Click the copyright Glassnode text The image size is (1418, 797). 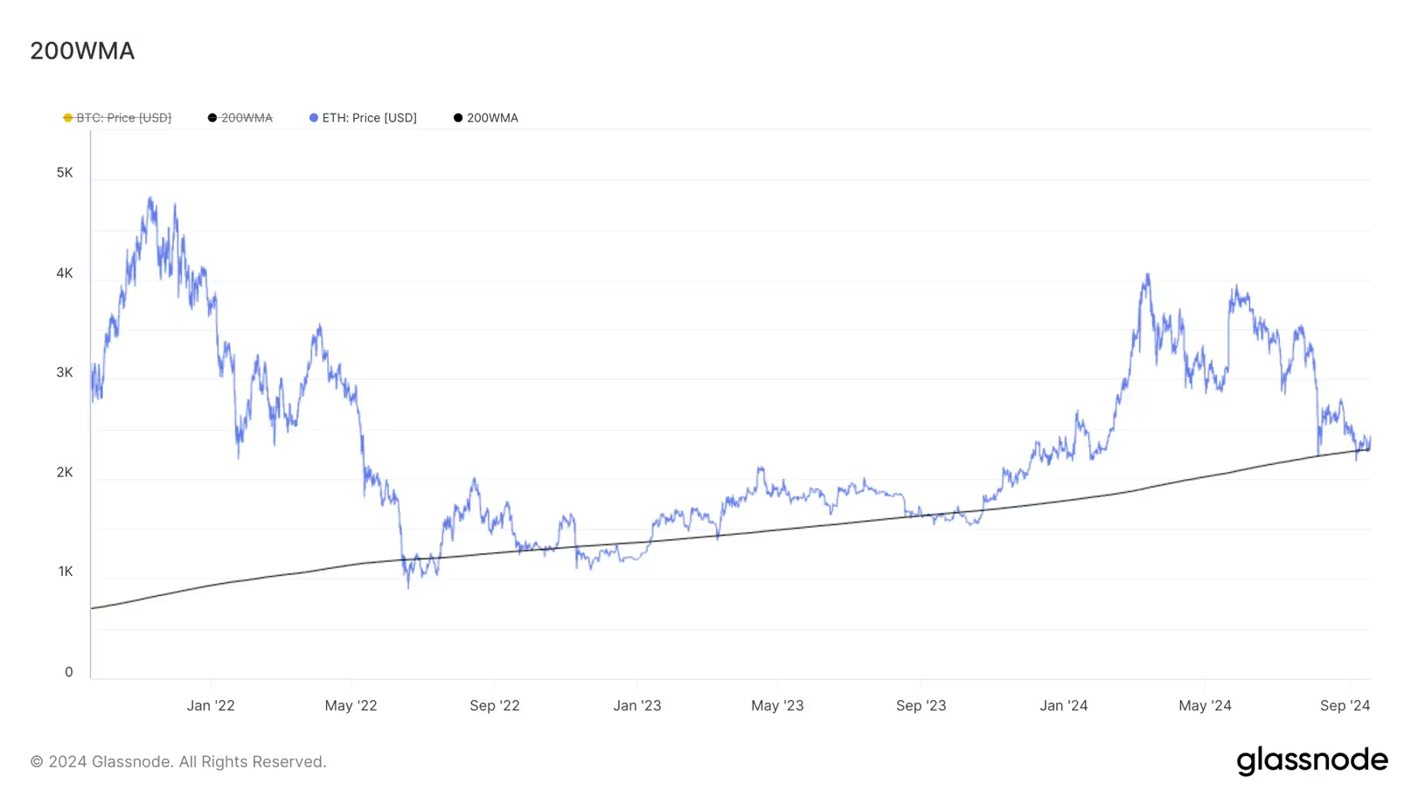(178, 762)
